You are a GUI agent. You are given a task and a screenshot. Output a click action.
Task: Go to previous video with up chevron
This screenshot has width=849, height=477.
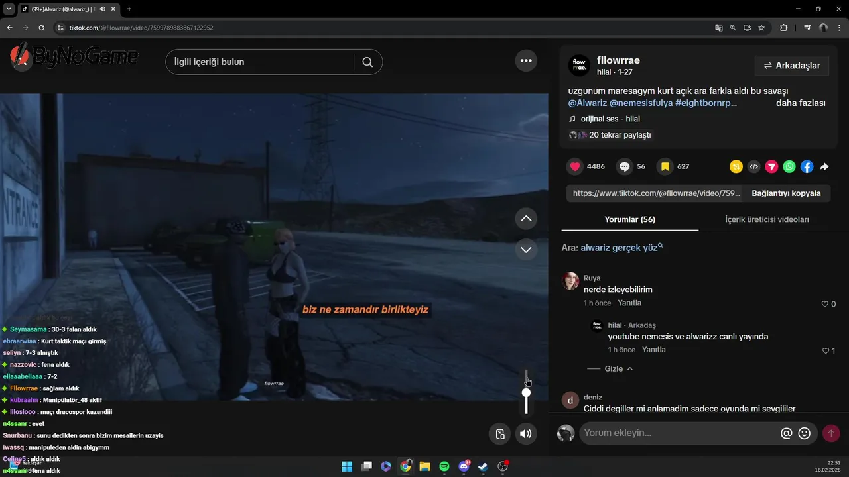[x=526, y=219]
